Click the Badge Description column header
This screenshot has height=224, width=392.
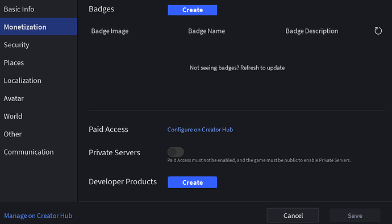tap(312, 31)
